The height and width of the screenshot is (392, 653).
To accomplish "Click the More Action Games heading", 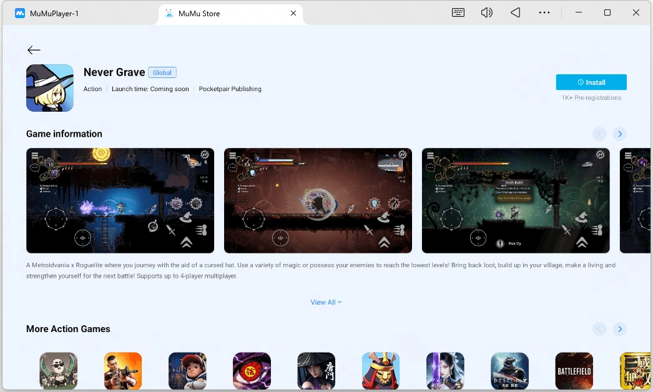I will pos(68,329).
